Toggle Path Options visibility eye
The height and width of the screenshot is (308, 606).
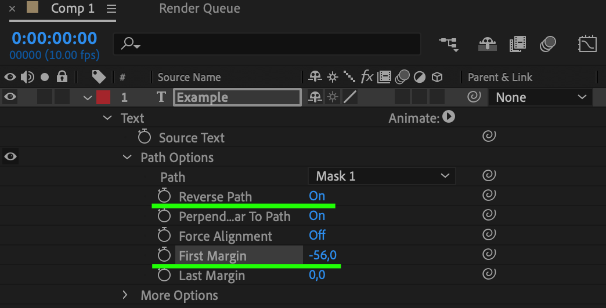click(x=10, y=156)
